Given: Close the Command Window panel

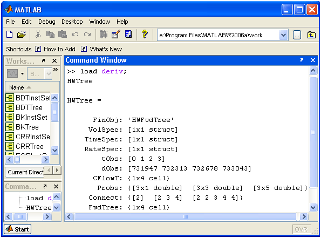Looking at the screenshot, I should pos(313,60).
